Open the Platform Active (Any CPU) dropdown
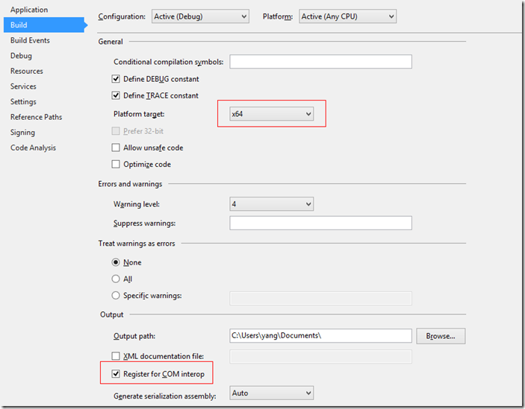 coord(347,16)
